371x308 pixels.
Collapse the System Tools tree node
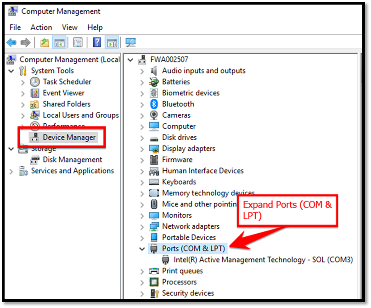tap(11, 71)
